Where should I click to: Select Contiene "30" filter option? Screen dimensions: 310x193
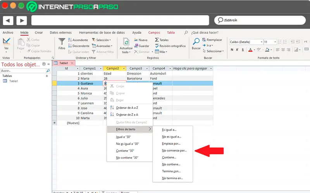click(x=129, y=151)
